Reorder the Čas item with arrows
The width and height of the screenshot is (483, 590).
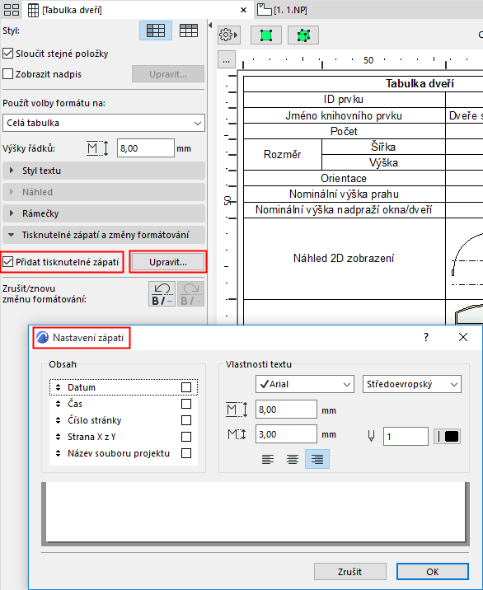tap(58, 404)
